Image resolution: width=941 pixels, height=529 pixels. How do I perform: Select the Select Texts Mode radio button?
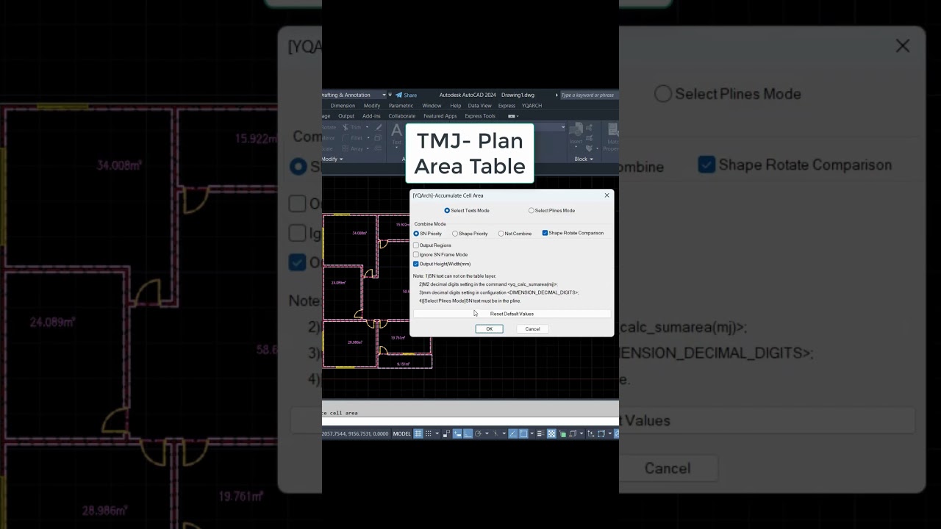click(x=447, y=211)
